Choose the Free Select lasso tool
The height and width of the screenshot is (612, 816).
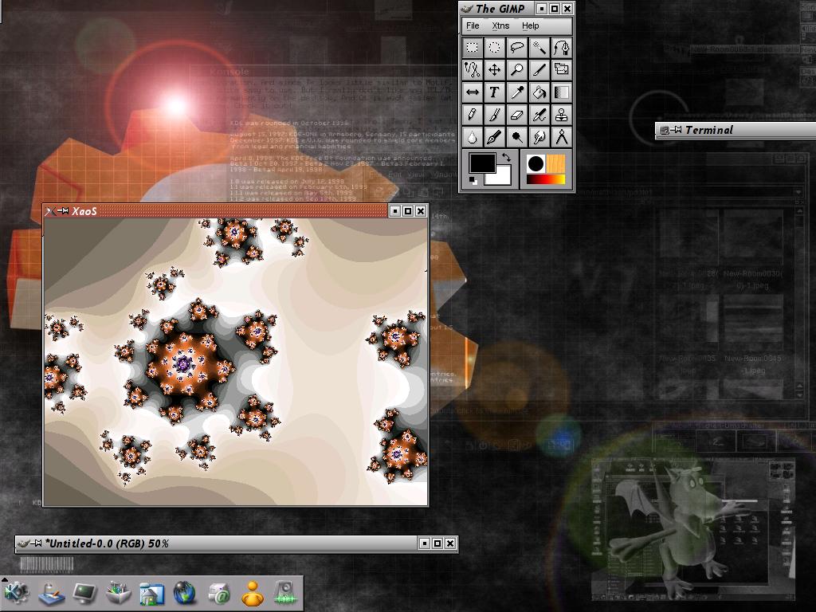(516, 48)
